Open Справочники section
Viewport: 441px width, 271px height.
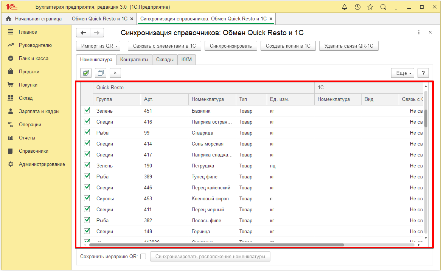coord(33,151)
